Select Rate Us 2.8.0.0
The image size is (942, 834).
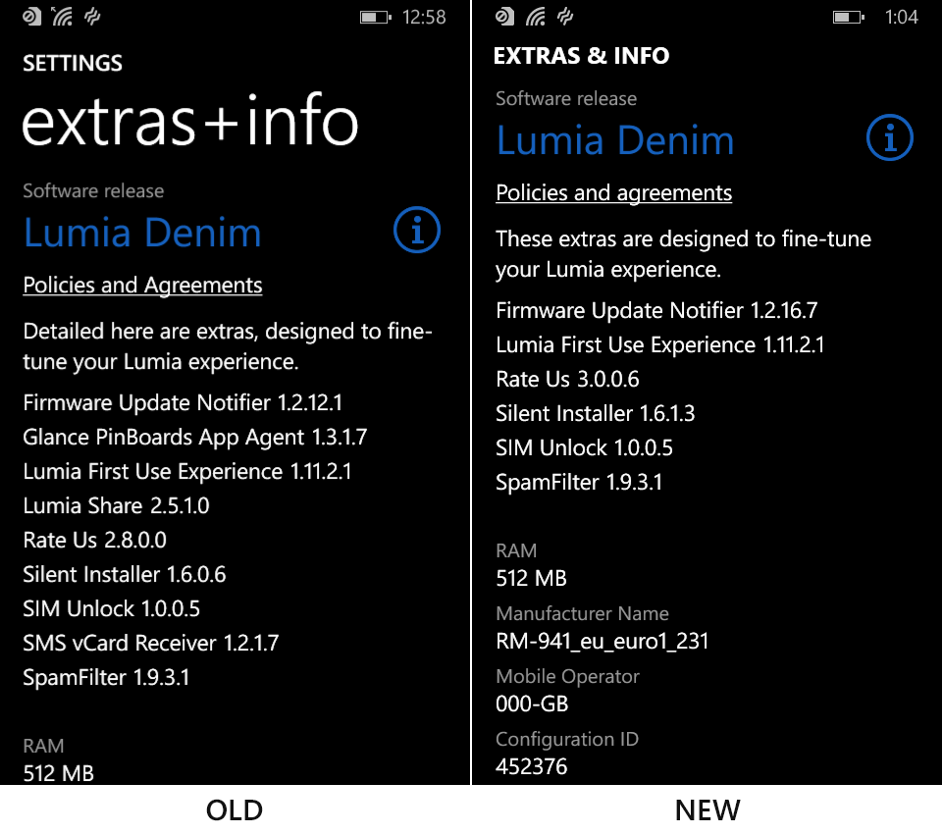(x=95, y=541)
